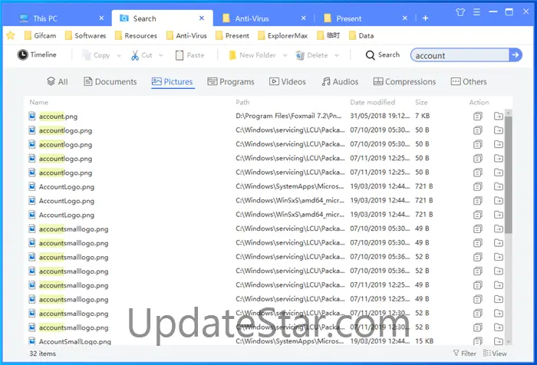
Task: Expand the New Folder dropdown arrow
Action: pyautogui.click(x=285, y=55)
